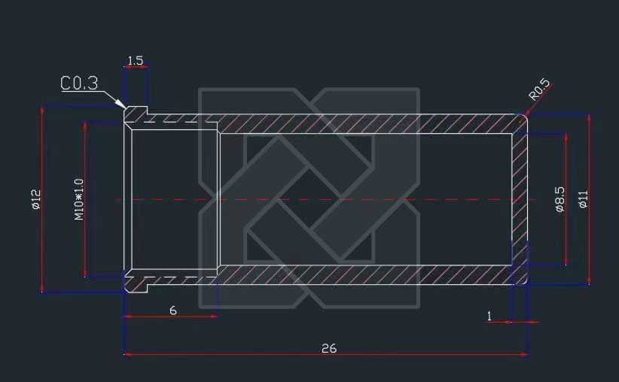Select the red dashed horizontal centerline
Viewport: 619px width, 382px height.
click(x=452, y=199)
